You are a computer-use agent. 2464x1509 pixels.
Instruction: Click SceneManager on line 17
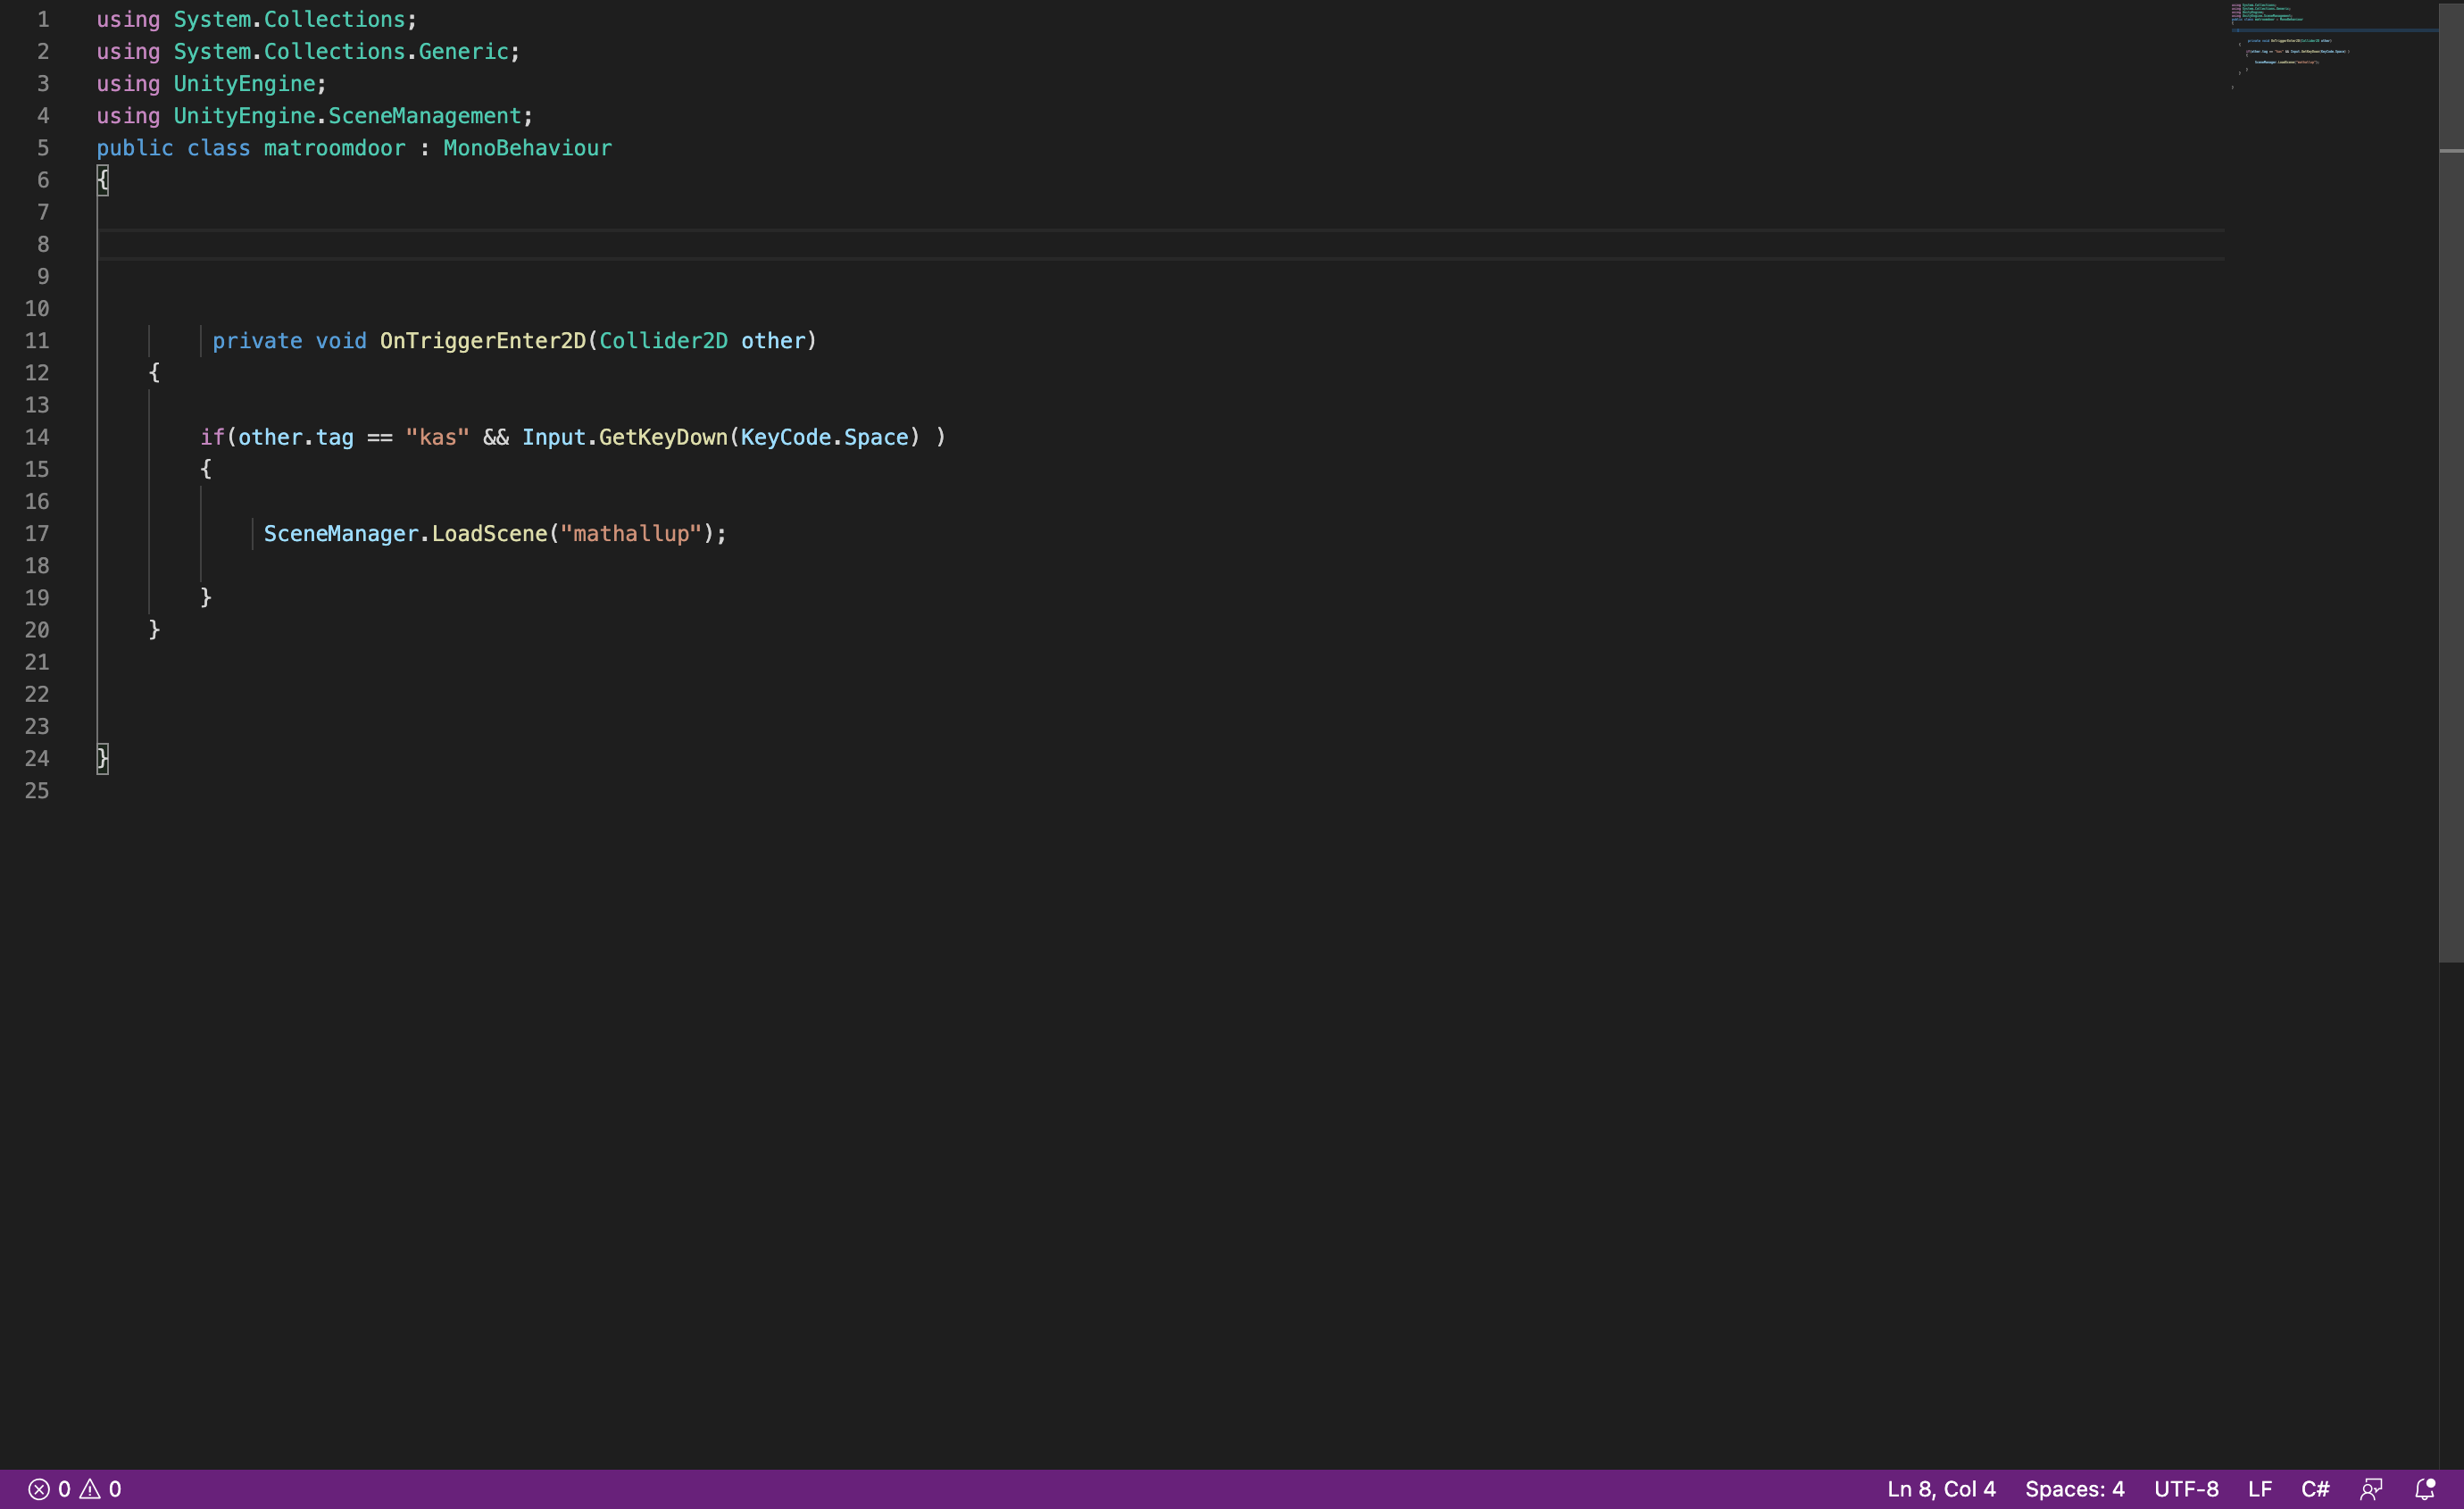point(341,534)
